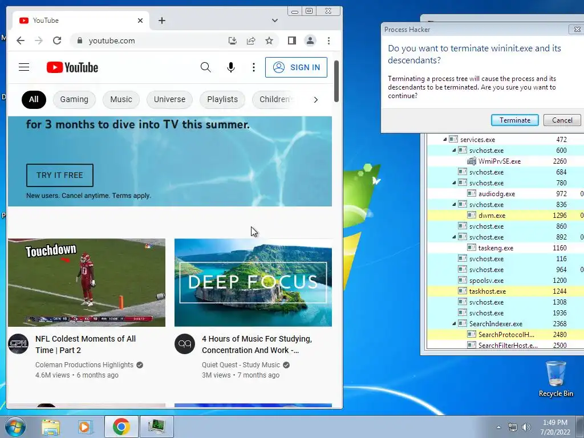Select the Recycle Bin desktop icon
584x438 pixels.
555,379
